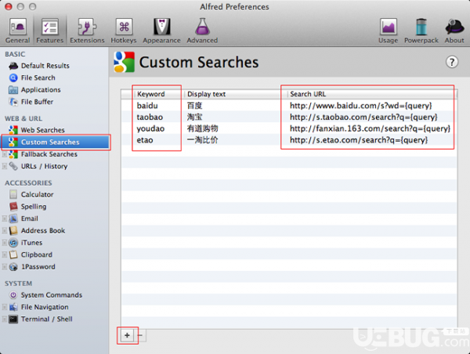Screen dimensions: 470x354
Task: Select Custom Searches in sidebar
Action: pos(56,142)
